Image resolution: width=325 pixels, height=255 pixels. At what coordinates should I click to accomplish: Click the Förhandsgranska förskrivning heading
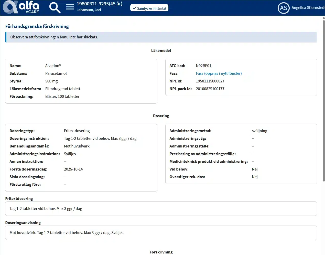(x=37, y=26)
